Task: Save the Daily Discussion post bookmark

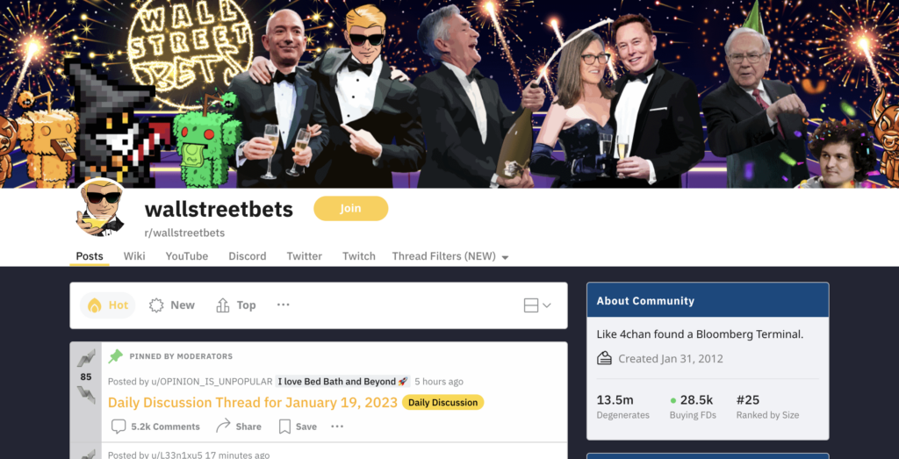Action: [x=284, y=427]
